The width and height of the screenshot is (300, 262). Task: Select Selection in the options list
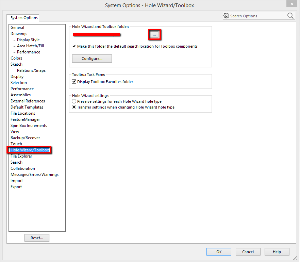tap(19, 83)
